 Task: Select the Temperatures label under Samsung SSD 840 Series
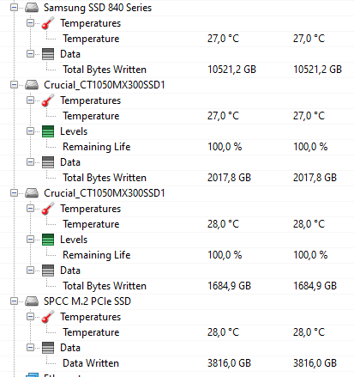pyautogui.click(x=90, y=23)
